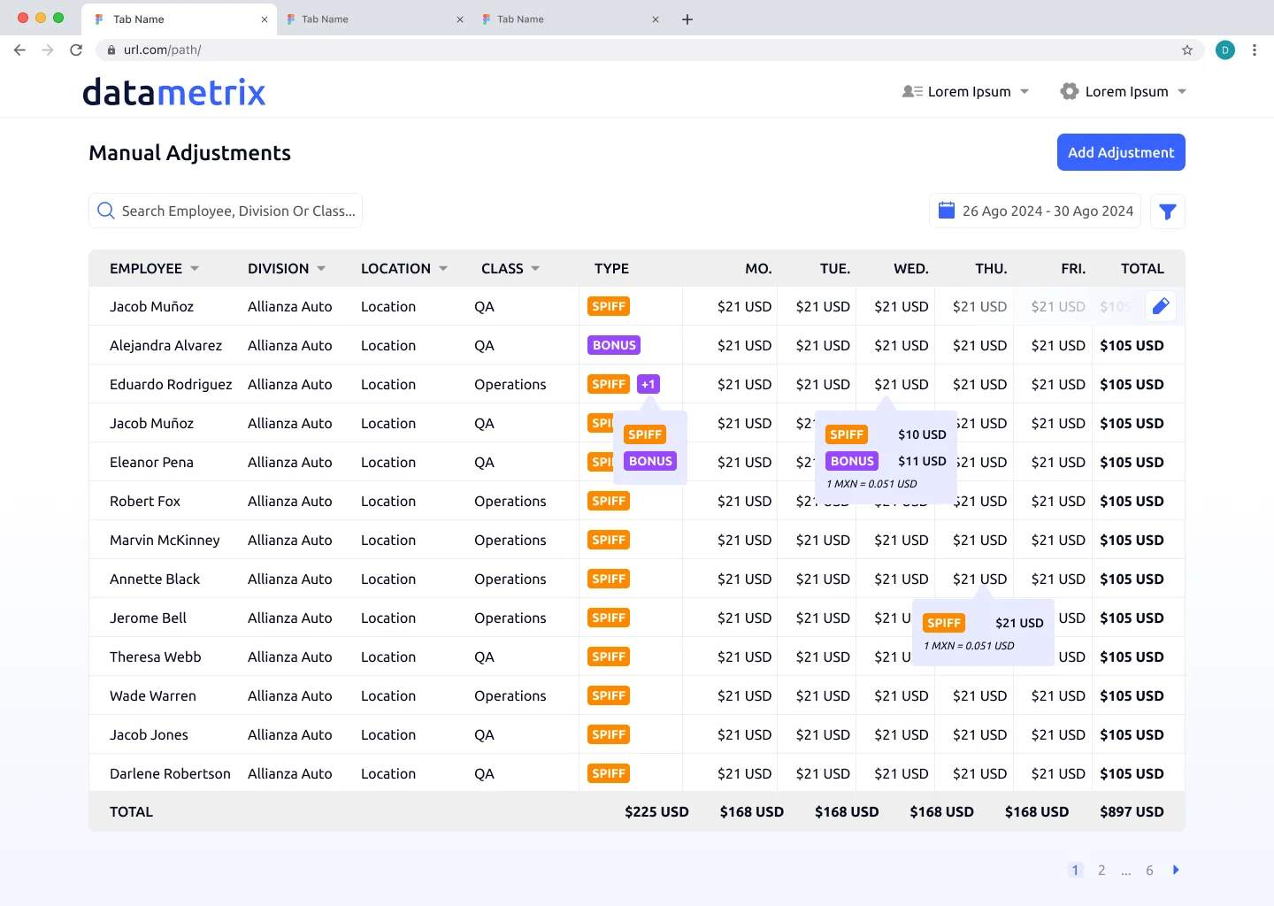Screen dimensions: 1274x906
Task: Click FRI. value for Darlene Robertson
Action: tap(1058, 773)
